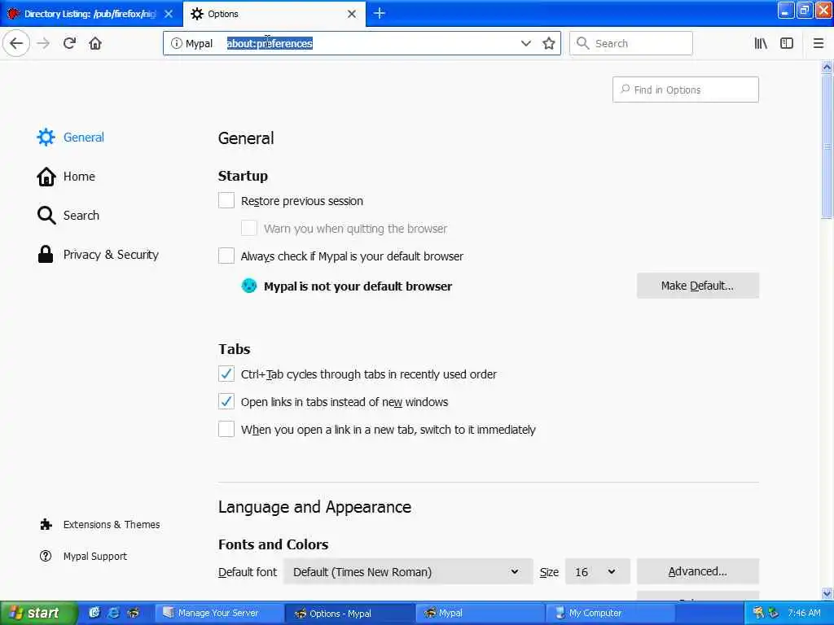Click the Search magnifier icon in sidebar

(x=46, y=215)
